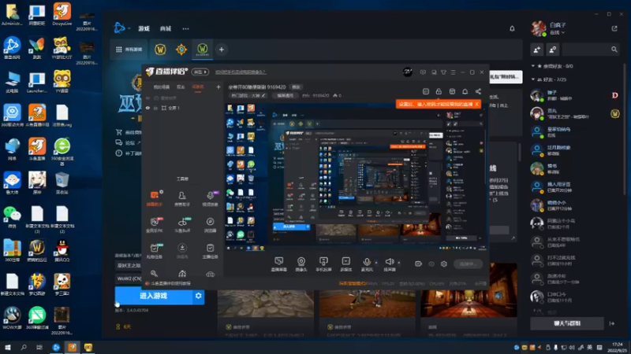The height and width of the screenshot is (354, 631).
Task: Toggle visibility eye of 全屏1 source
Action: [147, 108]
